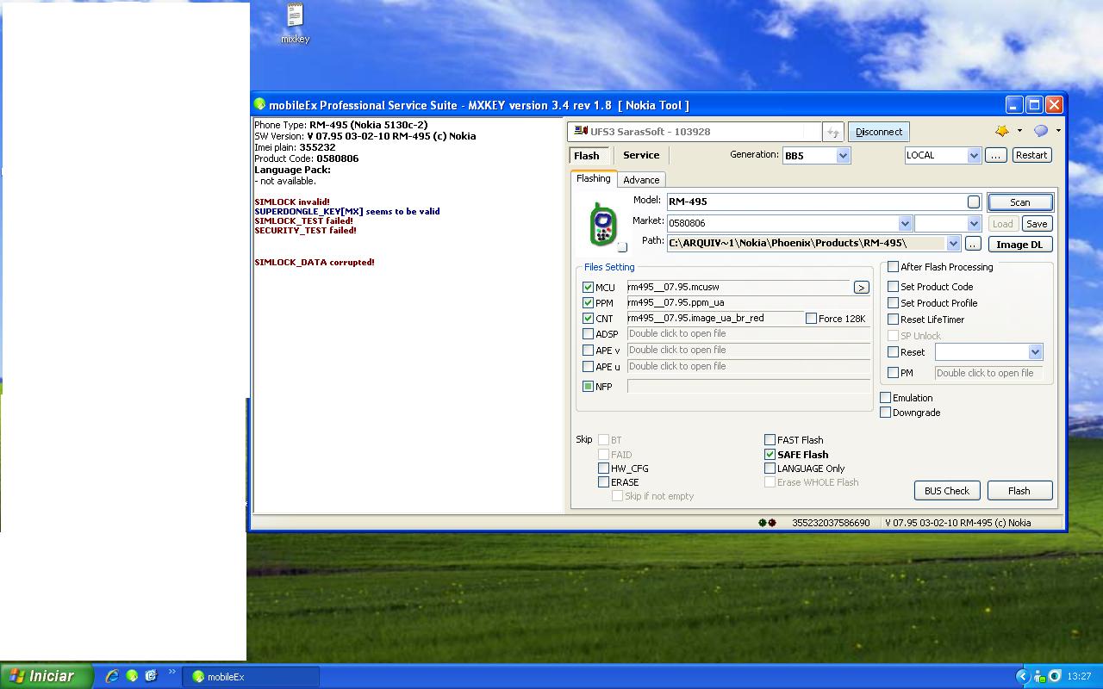The image size is (1103, 689).
Task: Expand the Market 0580806 dropdown
Action: 905,223
